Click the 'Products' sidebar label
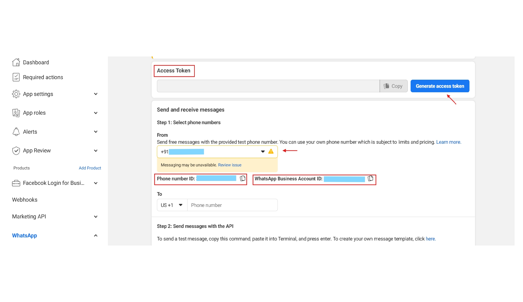The width and height of the screenshot is (523, 302). tap(22, 168)
